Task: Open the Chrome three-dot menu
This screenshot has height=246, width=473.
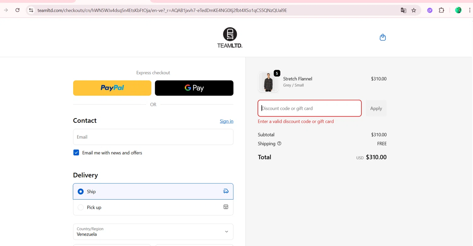Action: click(x=470, y=10)
